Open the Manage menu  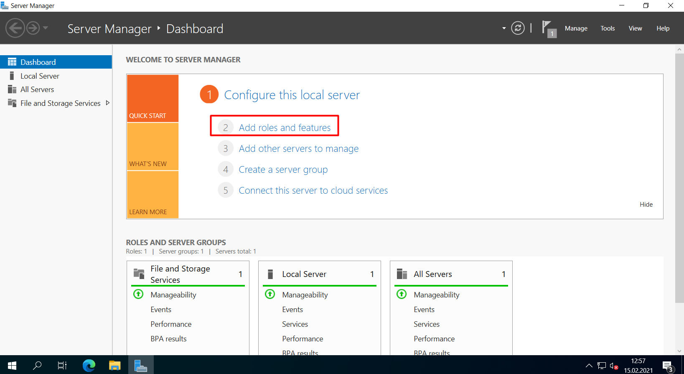click(x=576, y=28)
